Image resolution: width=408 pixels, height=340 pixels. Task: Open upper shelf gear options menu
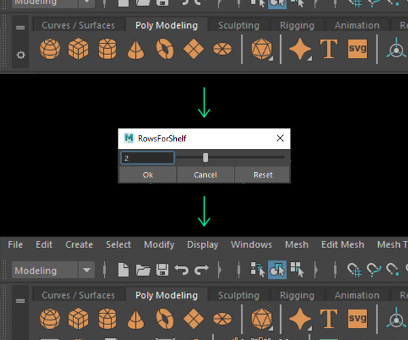click(x=21, y=55)
